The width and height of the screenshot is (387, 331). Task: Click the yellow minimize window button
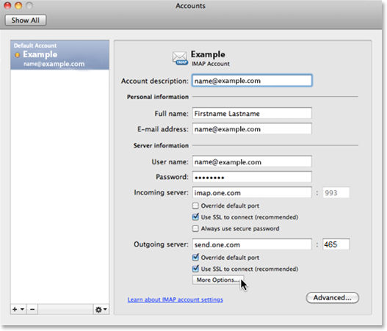18,6
